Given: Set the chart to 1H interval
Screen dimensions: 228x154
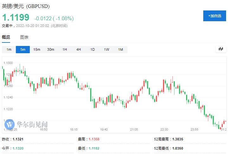Looking at the screenshot, I should click(65, 49).
